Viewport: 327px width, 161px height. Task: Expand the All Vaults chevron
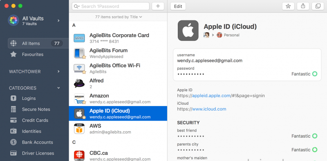coord(58,20)
